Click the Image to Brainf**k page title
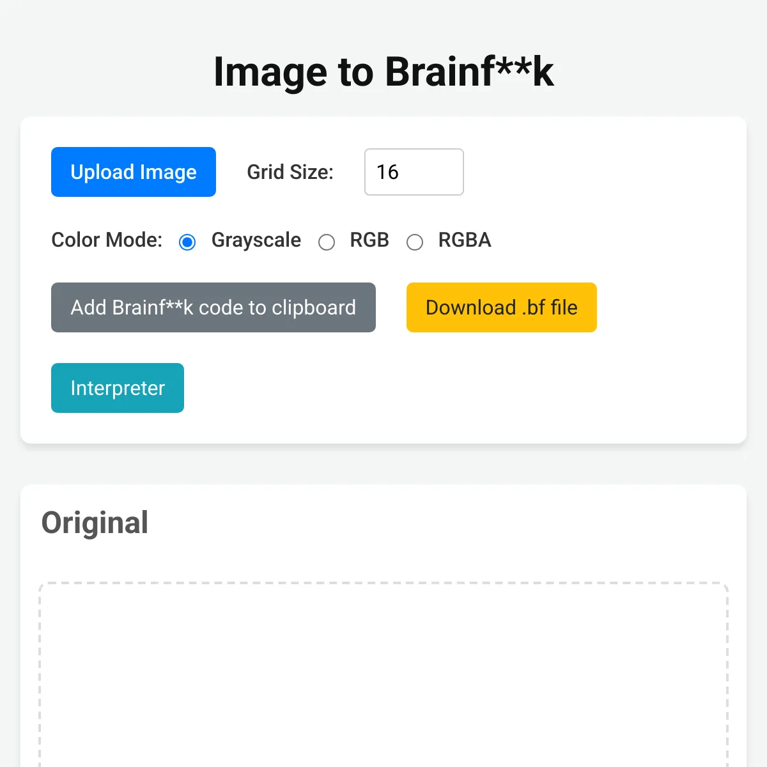 click(x=383, y=71)
